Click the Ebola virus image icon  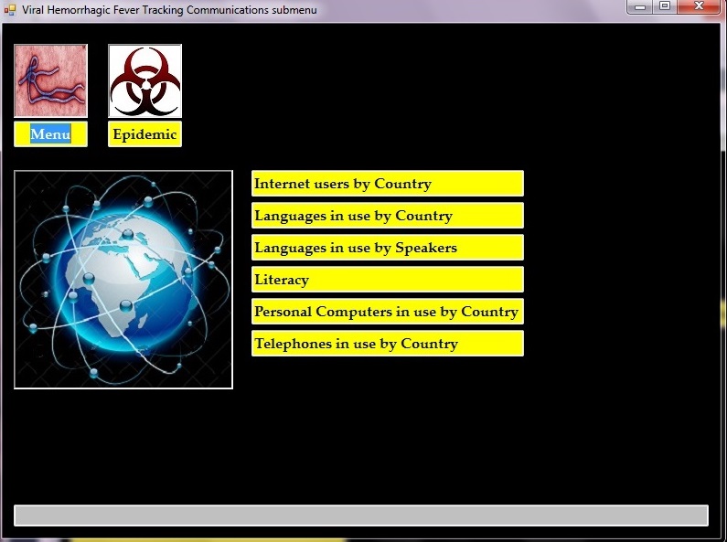click(50, 80)
